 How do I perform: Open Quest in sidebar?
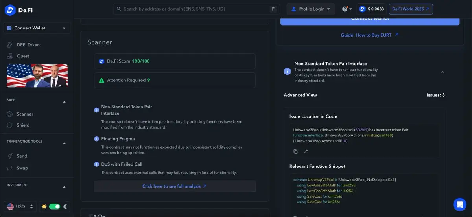[x=23, y=56]
